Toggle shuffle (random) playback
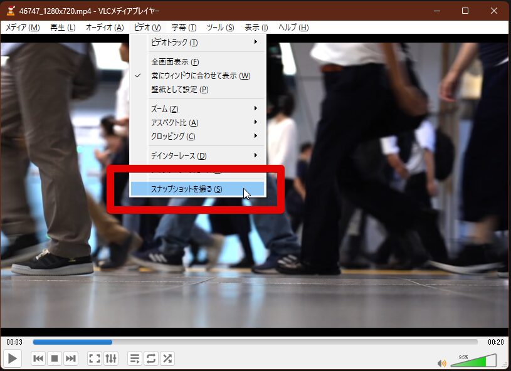Screen dimensions: 511x371 click(167, 358)
